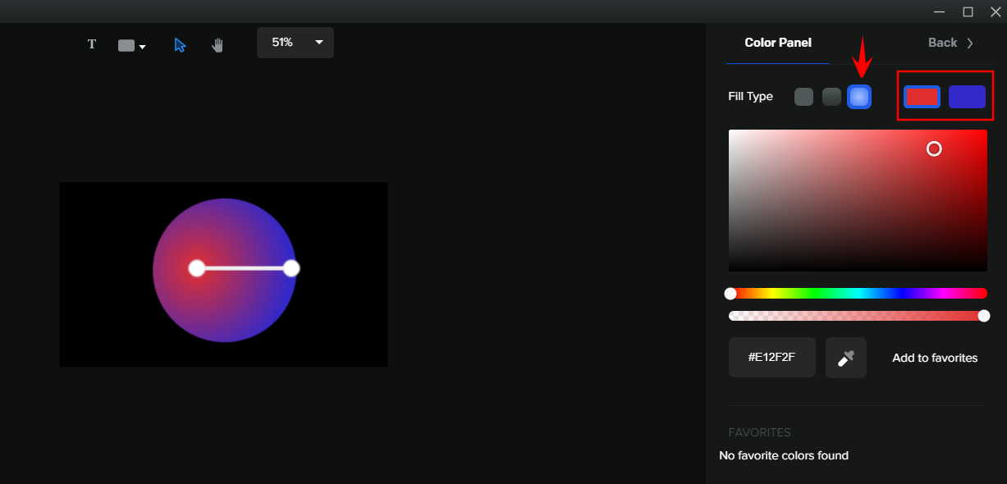Minimize the application window
The height and width of the screenshot is (484, 1007).
coord(939,11)
